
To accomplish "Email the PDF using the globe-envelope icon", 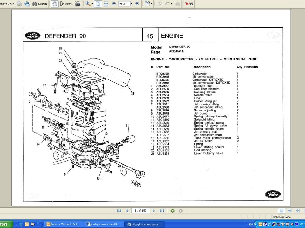I will [x=27, y=4].
